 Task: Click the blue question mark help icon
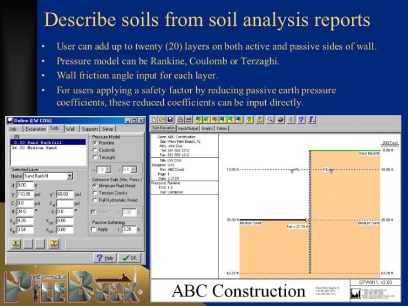tap(301, 119)
